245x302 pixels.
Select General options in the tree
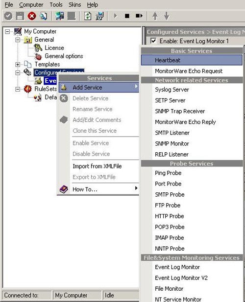[x=64, y=56]
